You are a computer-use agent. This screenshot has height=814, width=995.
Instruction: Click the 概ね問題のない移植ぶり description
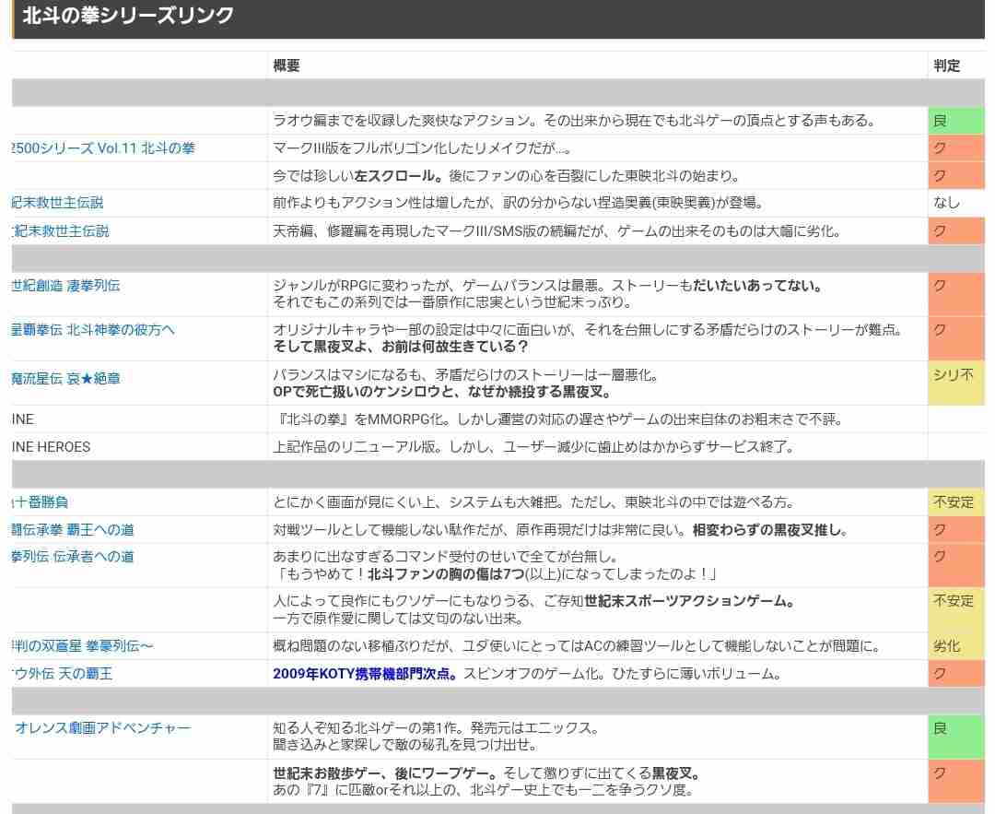click(578, 646)
